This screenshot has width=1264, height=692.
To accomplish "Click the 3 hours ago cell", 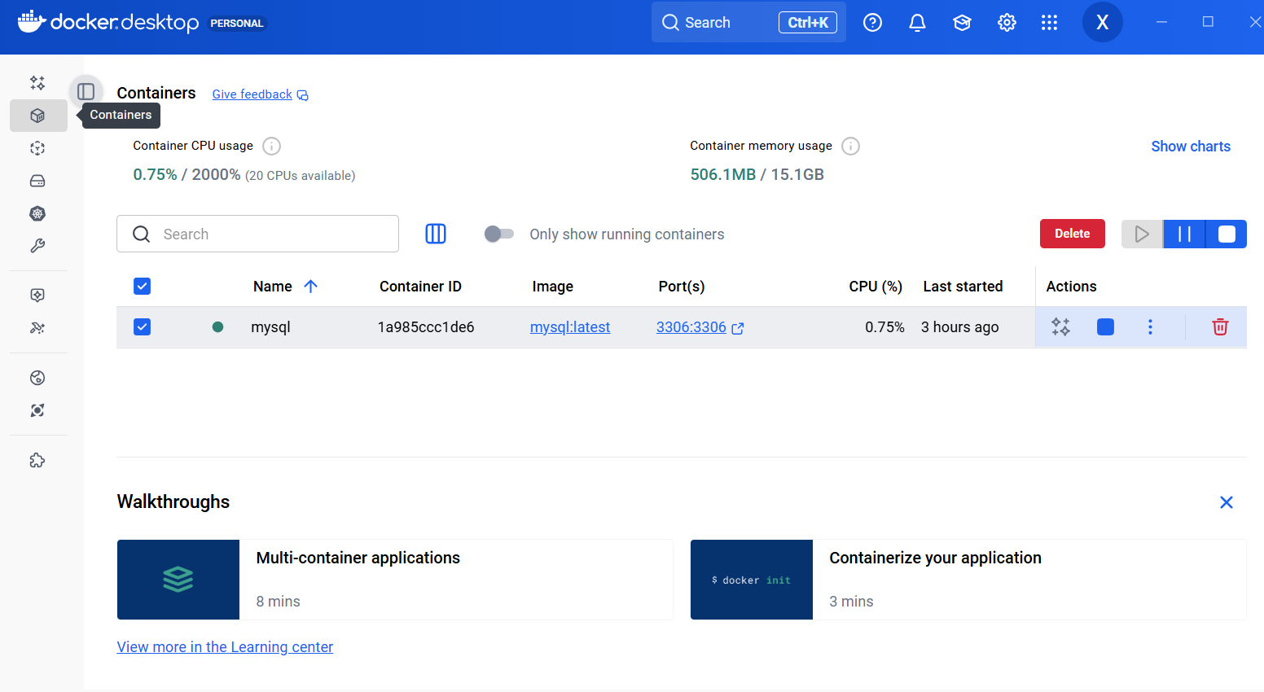I will [960, 327].
